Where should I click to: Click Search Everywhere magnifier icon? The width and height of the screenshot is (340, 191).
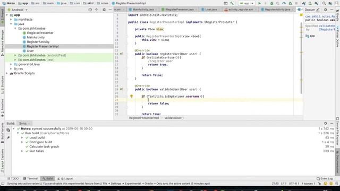(324, 3)
